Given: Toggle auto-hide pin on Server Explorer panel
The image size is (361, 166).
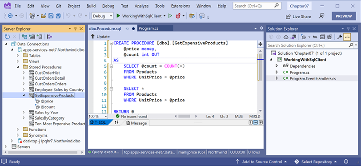Looking at the screenshot, I should (x=75, y=28).
